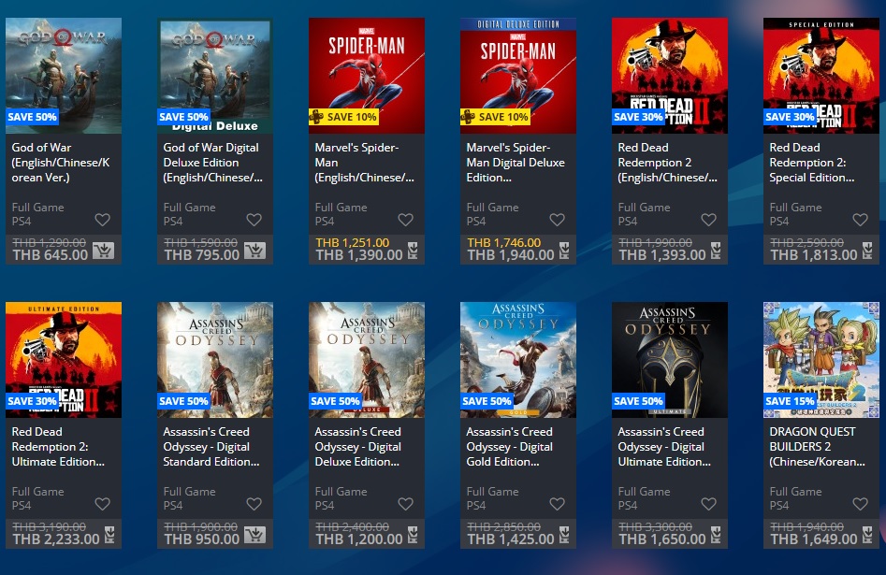The height and width of the screenshot is (575, 886).
Task: Open Assassin's Creed Odyssey Digital Deluxe Edition title
Action: click(358, 447)
